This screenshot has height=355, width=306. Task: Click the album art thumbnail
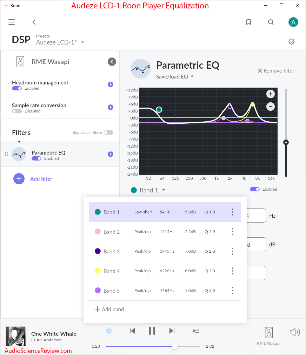click(x=16, y=336)
